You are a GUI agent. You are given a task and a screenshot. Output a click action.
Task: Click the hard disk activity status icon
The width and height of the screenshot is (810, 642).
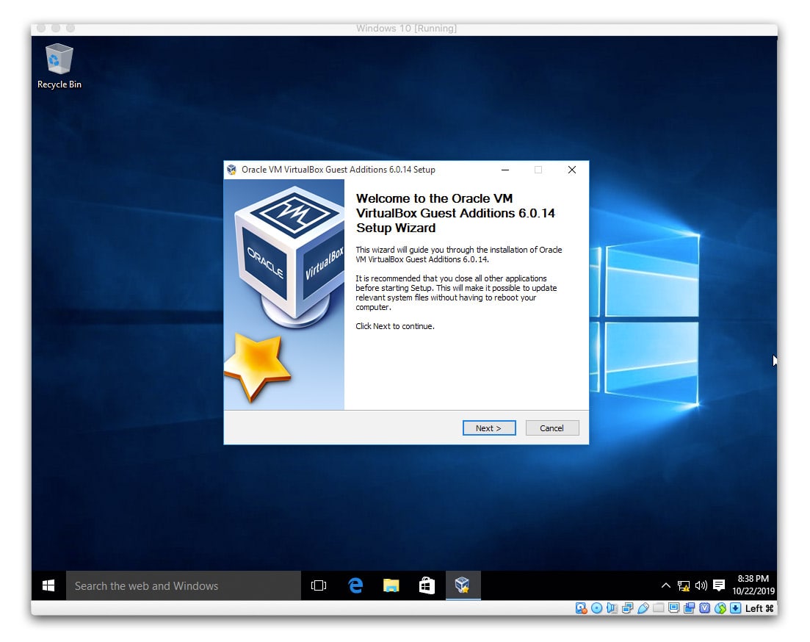pyautogui.click(x=580, y=608)
